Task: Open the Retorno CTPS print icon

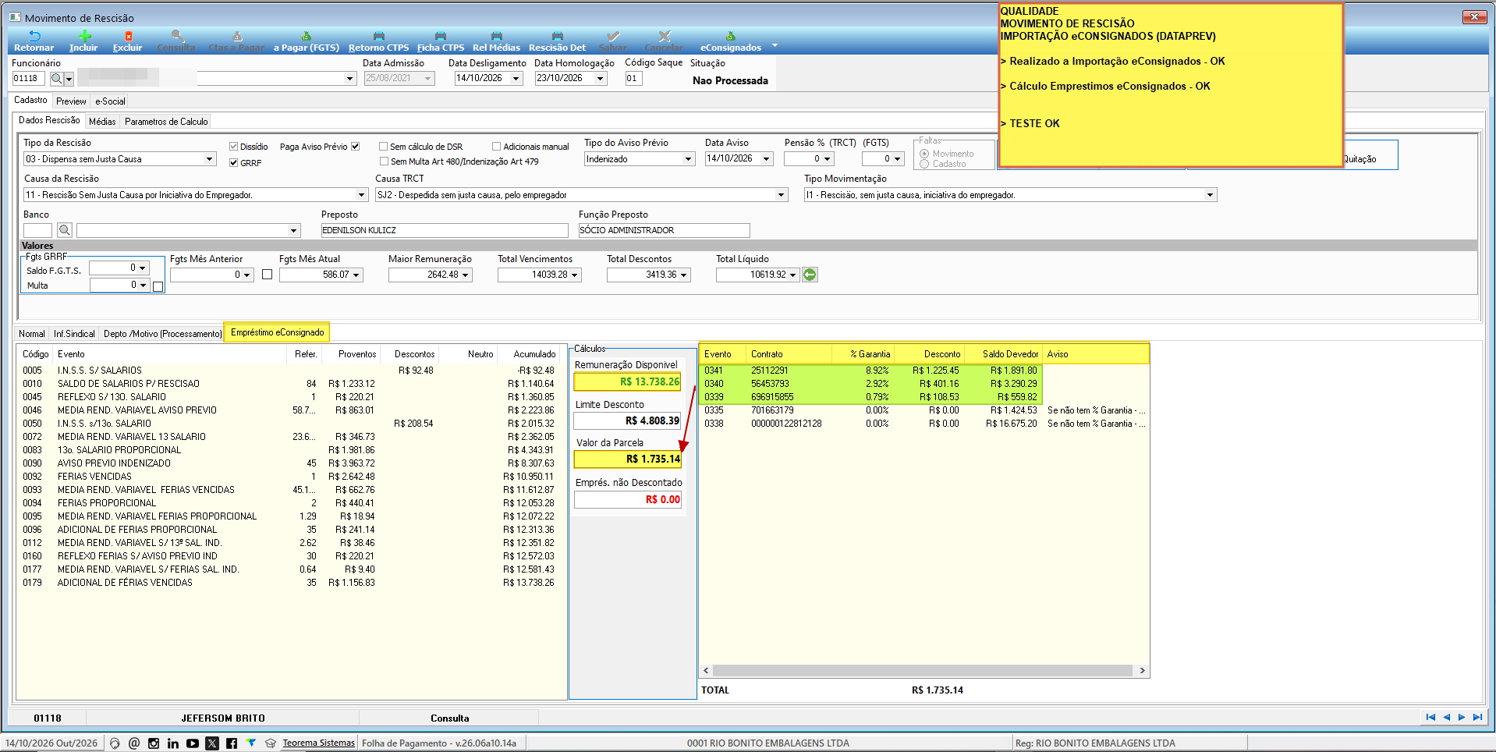Action: (379, 36)
